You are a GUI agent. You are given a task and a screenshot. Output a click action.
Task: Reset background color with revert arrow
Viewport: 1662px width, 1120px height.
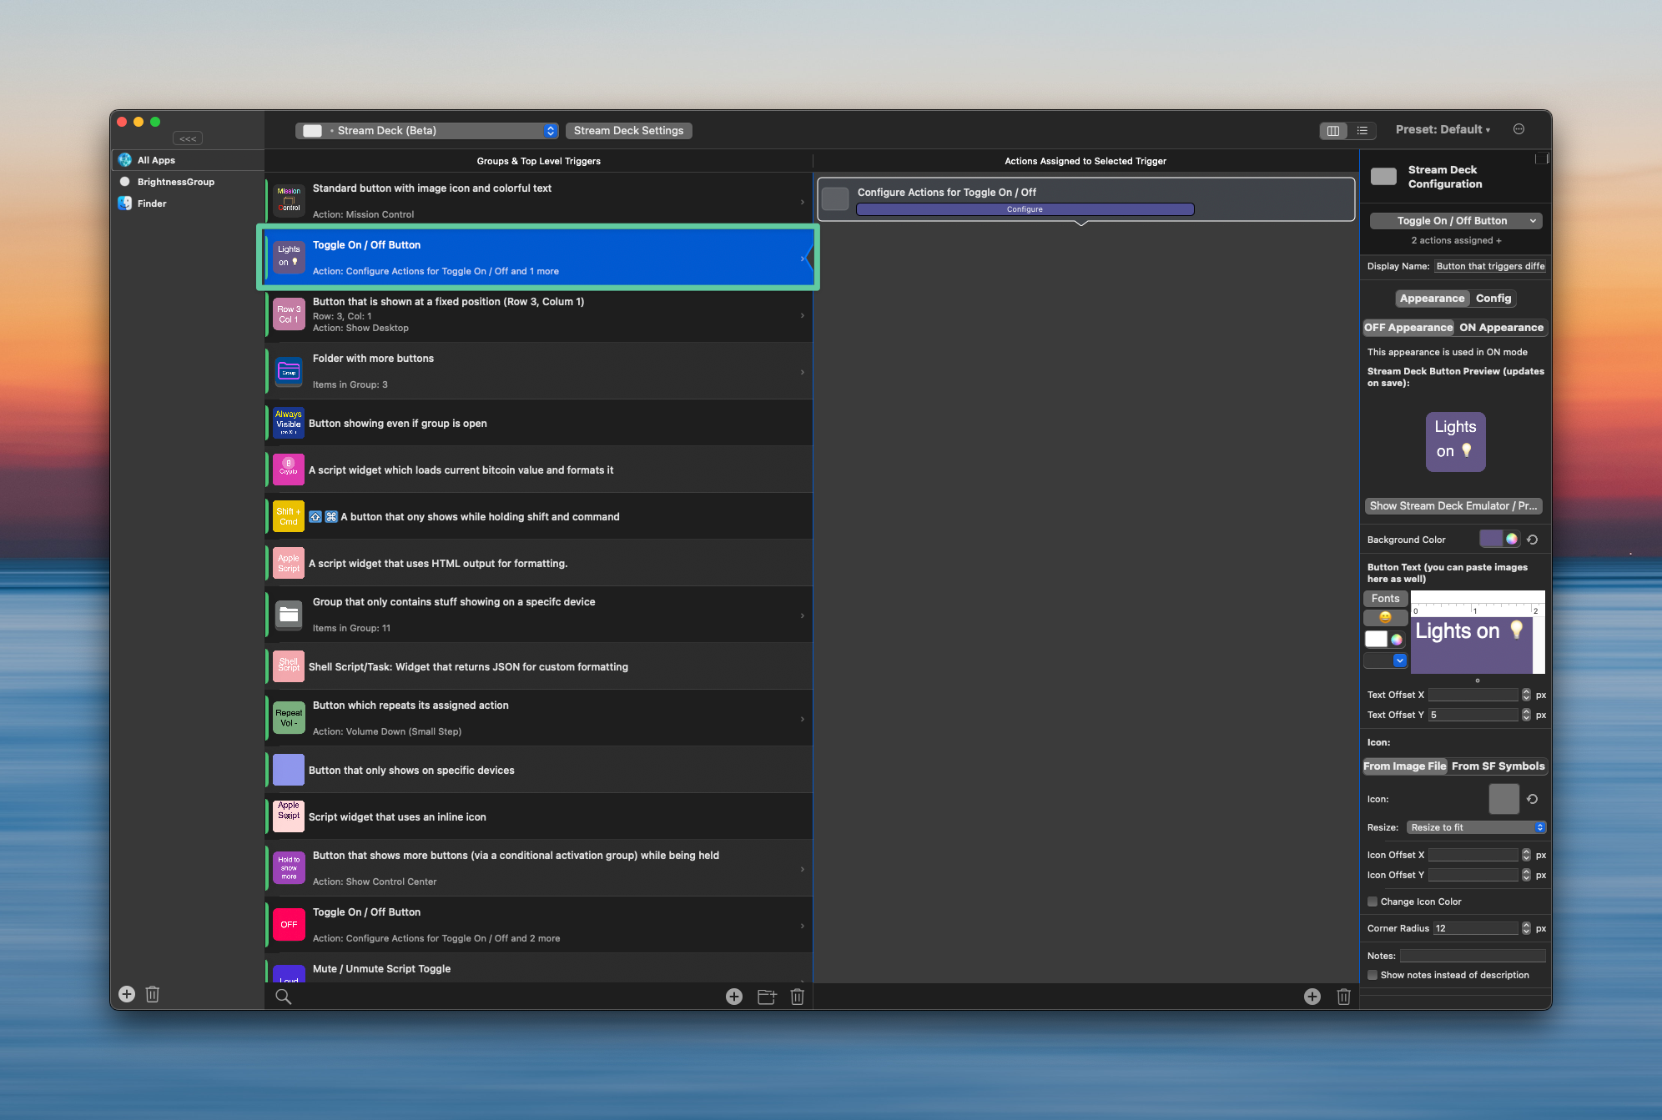[1533, 540]
